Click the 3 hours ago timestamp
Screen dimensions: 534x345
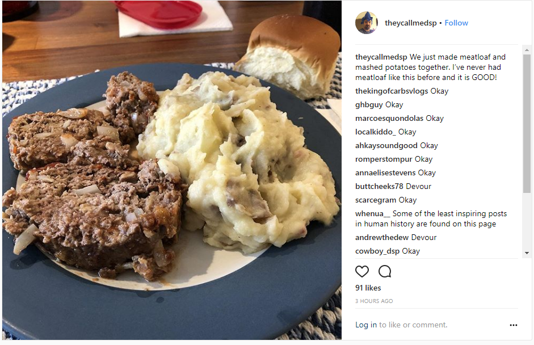(x=373, y=301)
